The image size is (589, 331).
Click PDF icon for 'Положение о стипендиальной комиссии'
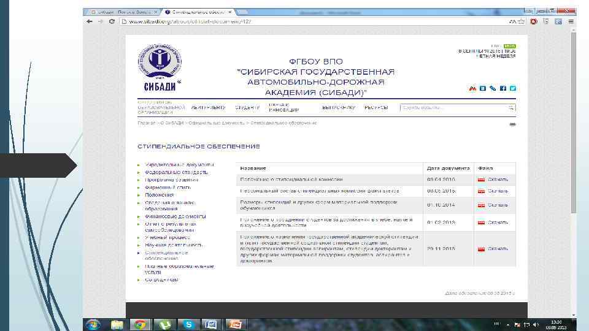click(481, 180)
